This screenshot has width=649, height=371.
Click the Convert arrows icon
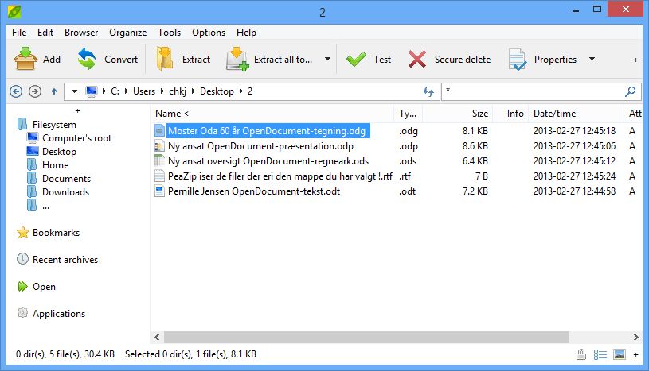pos(87,59)
